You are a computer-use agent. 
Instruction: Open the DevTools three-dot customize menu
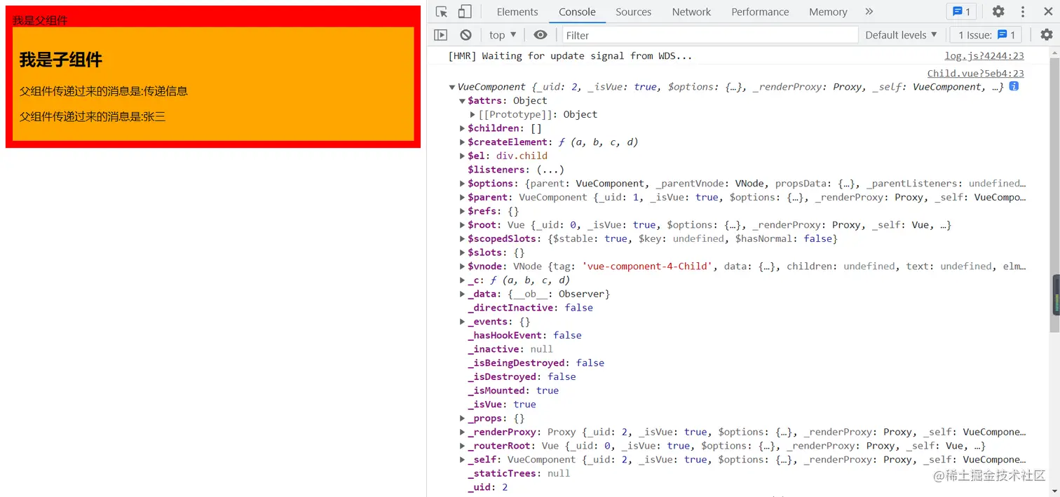coord(1023,12)
